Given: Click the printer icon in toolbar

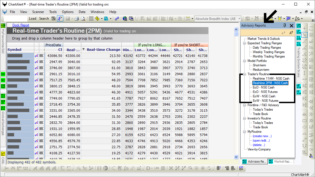Looking at the screenshot, I should [x=77, y=19].
